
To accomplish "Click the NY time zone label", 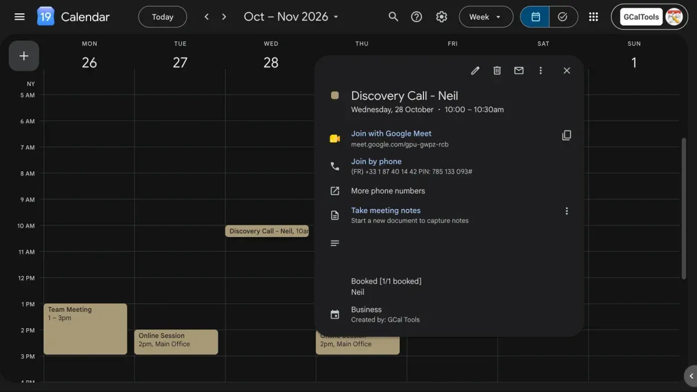I will 31,84.
